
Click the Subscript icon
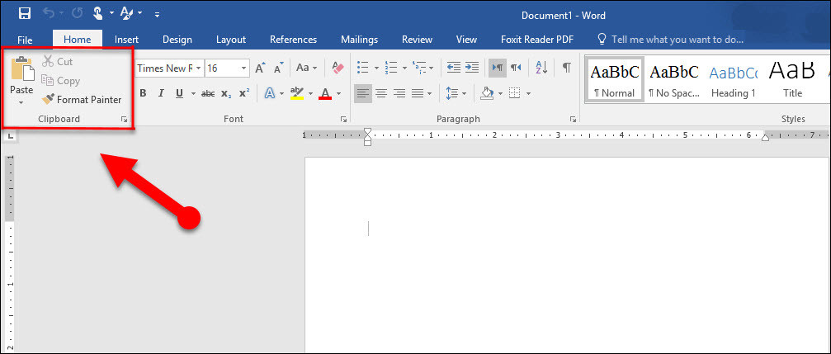226,93
